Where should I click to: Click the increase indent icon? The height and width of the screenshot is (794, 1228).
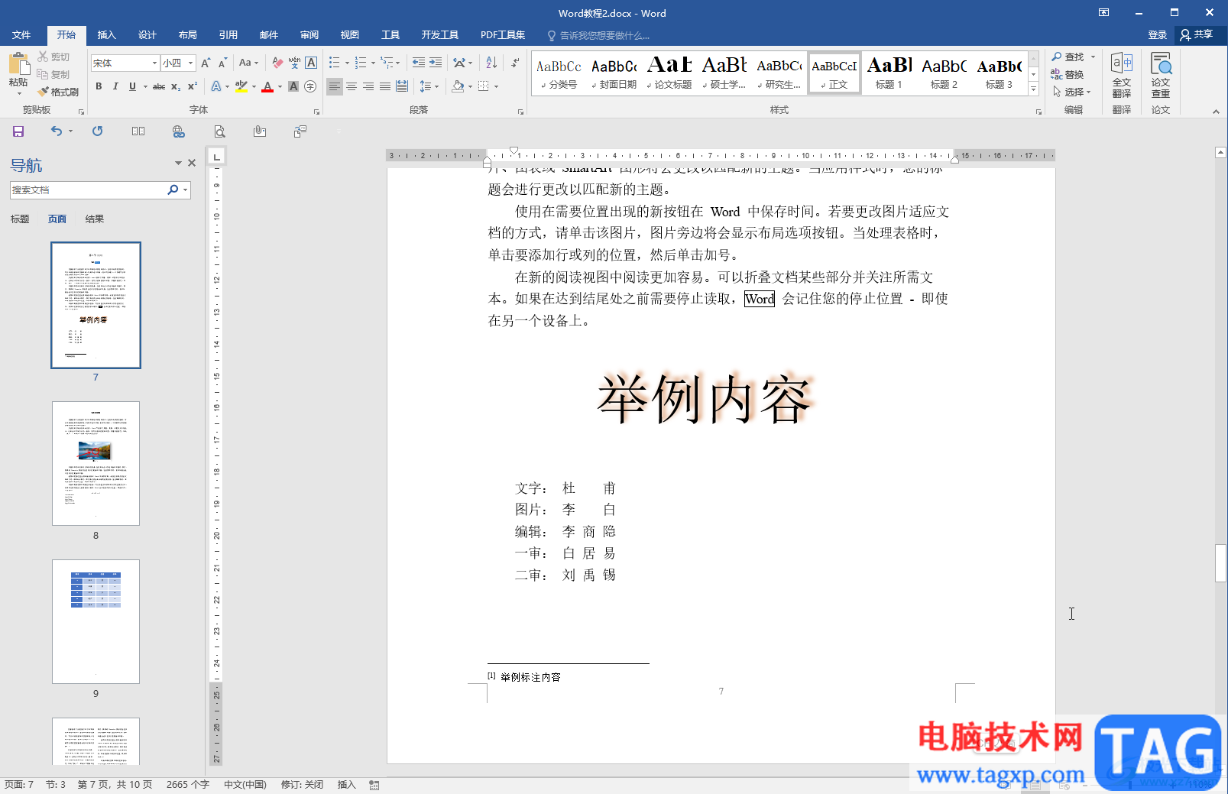click(436, 63)
